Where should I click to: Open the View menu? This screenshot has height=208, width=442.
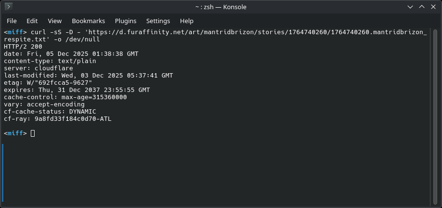(x=55, y=21)
